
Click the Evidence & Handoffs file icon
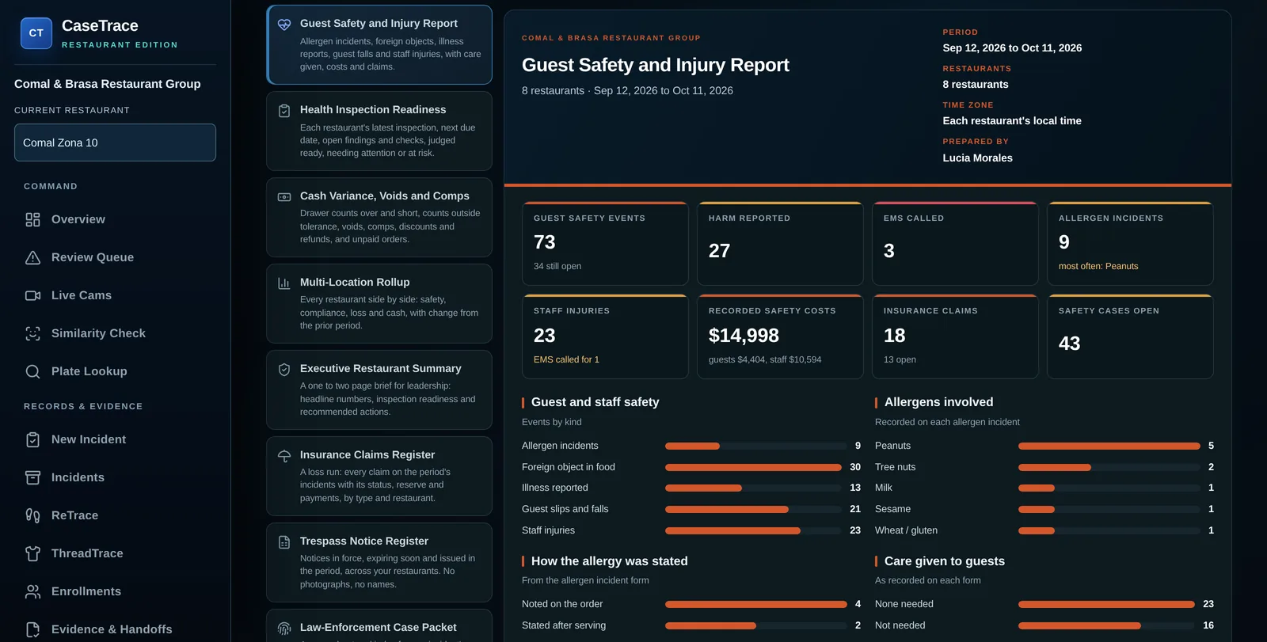point(32,629)
